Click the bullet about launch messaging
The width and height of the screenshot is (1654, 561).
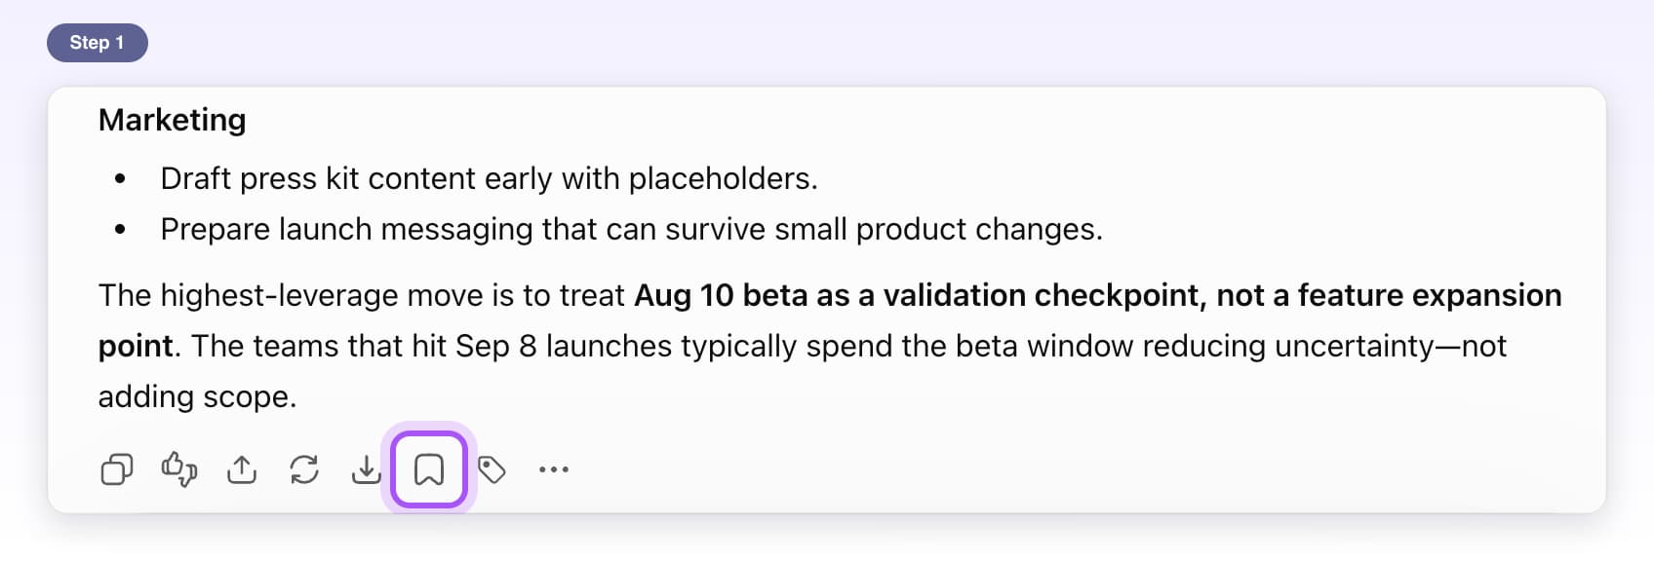pyautogui.click(x=631, y=229)
